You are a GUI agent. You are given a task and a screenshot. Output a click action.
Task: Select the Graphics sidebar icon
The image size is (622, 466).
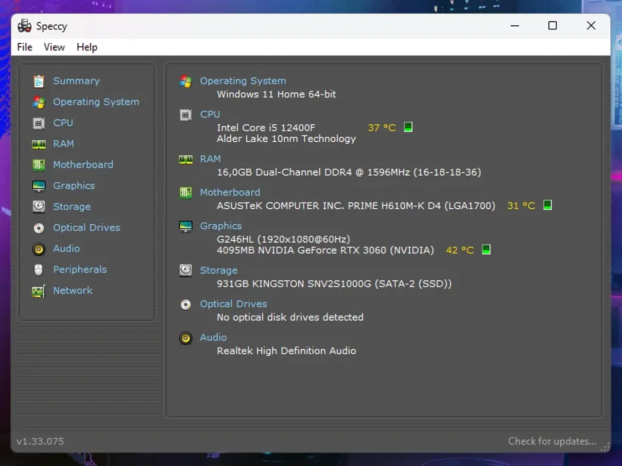39,185
